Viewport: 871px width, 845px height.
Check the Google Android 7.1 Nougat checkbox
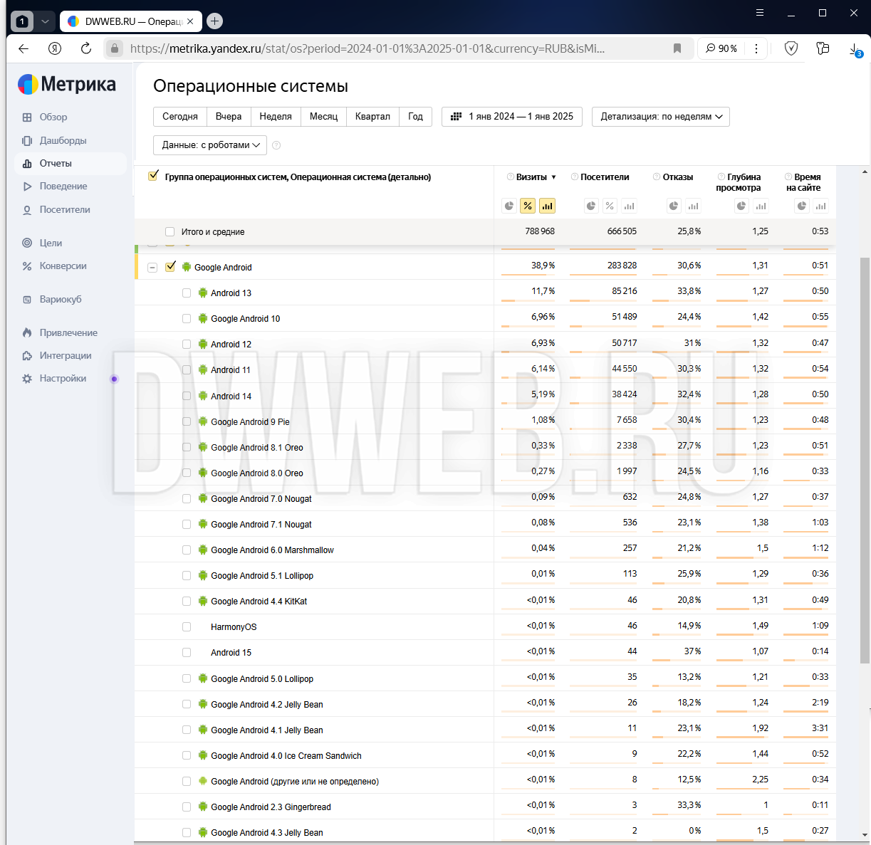click(x=187, y=524)
